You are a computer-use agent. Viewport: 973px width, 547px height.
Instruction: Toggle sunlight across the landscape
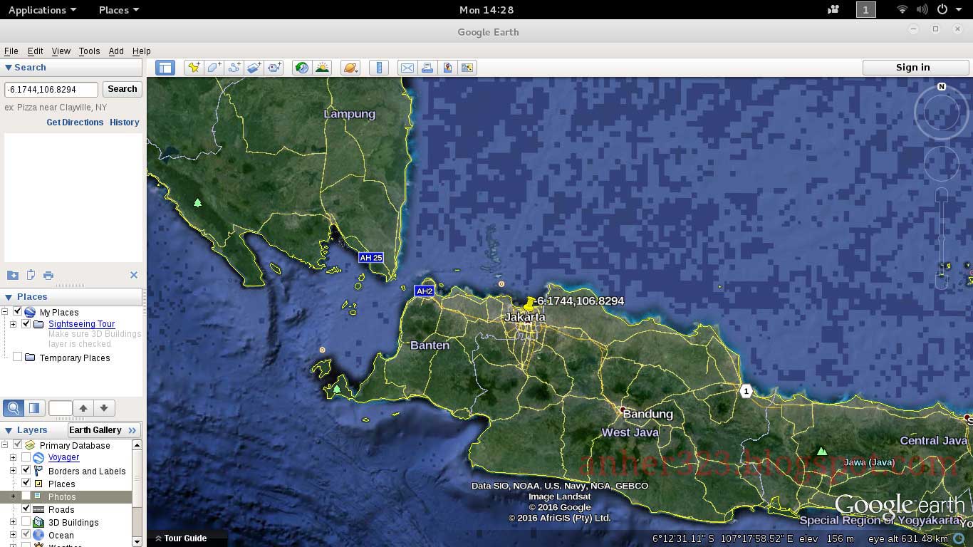322,68
